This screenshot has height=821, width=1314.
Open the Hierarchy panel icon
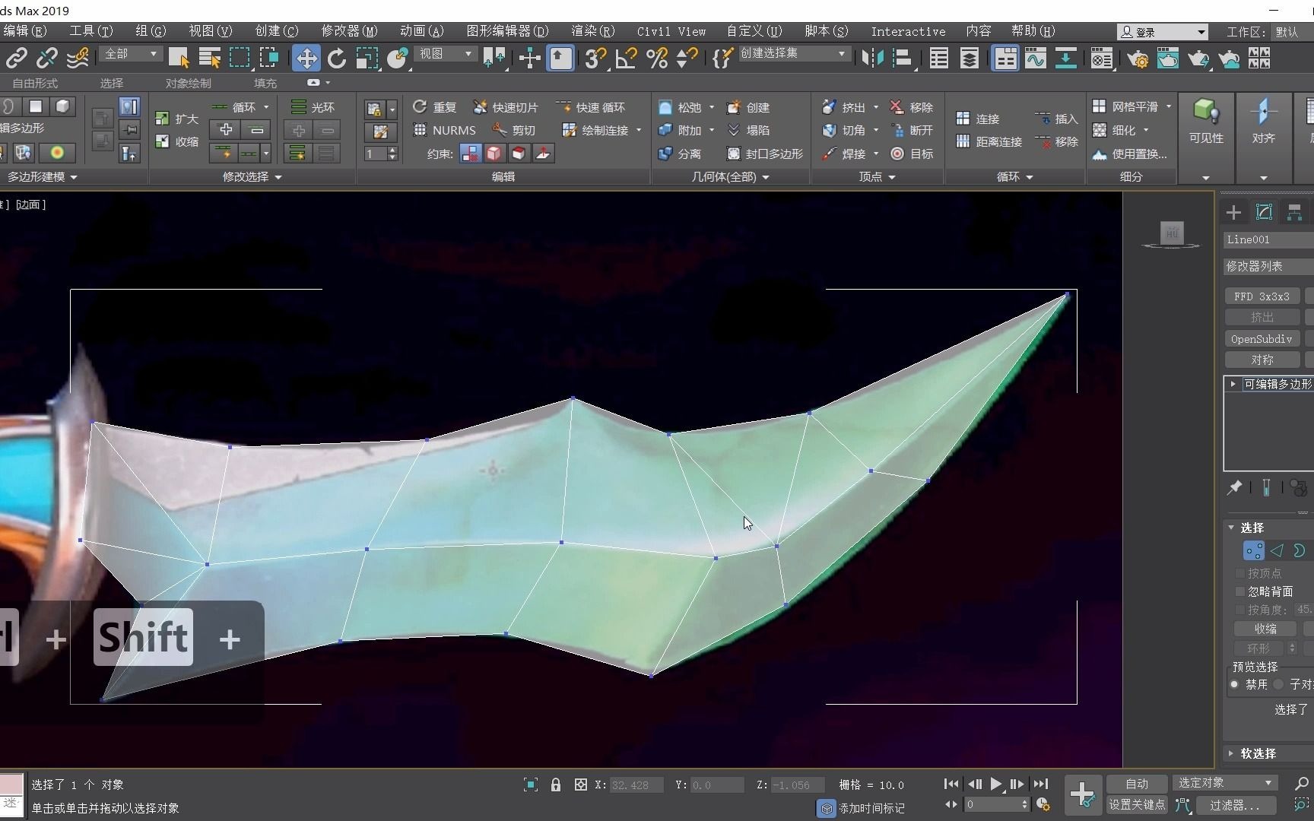pos(1294,213)
